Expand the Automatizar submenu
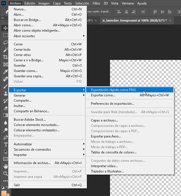 coord(48,144)
